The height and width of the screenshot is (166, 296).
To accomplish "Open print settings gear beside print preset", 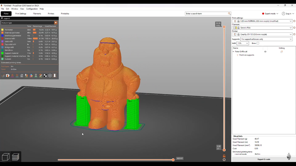I will (x=294, y=21).
